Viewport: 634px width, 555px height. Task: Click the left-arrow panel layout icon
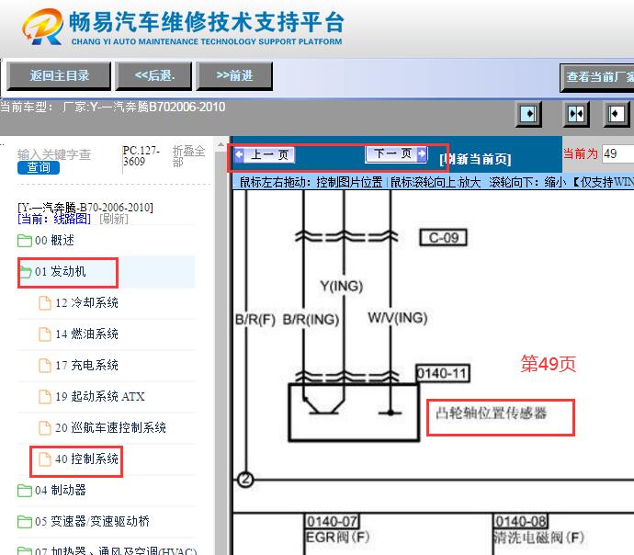pyautogui.click(x=617, y=114)
